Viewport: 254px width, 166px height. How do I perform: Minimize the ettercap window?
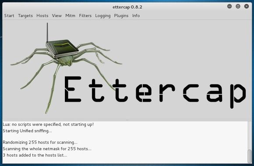tap(229, 6)
